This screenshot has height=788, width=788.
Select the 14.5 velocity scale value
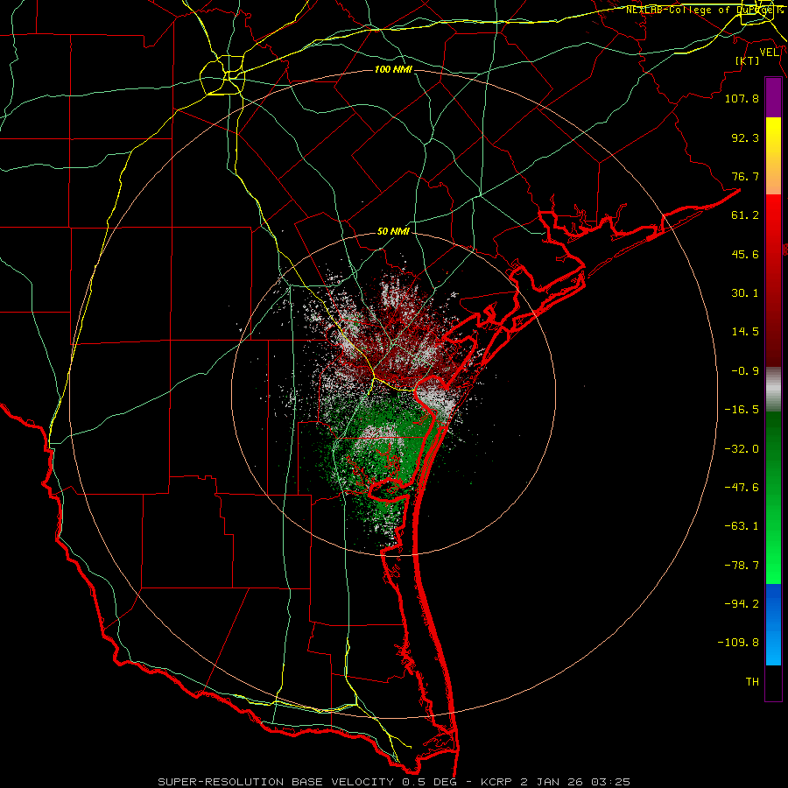pyautogui.click(x=745, y=332)
